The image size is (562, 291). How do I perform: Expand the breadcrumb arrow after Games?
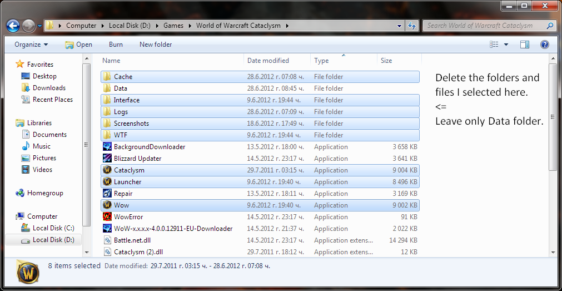(189, 26)
